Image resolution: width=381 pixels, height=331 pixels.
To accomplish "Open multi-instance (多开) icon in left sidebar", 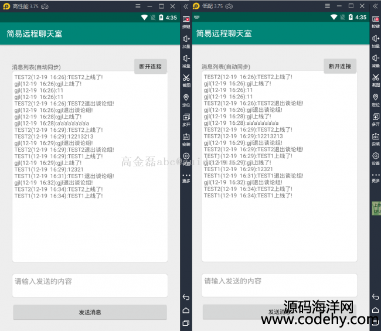I will [x=186, y=118].
